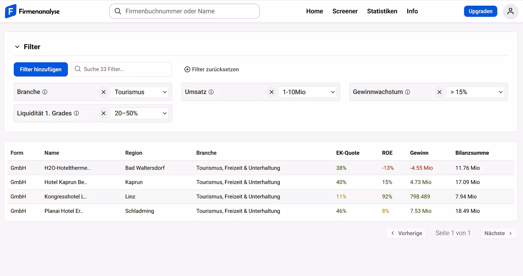
Task: Remove the Liquidität filter via X icon
Action: [103, 113]
